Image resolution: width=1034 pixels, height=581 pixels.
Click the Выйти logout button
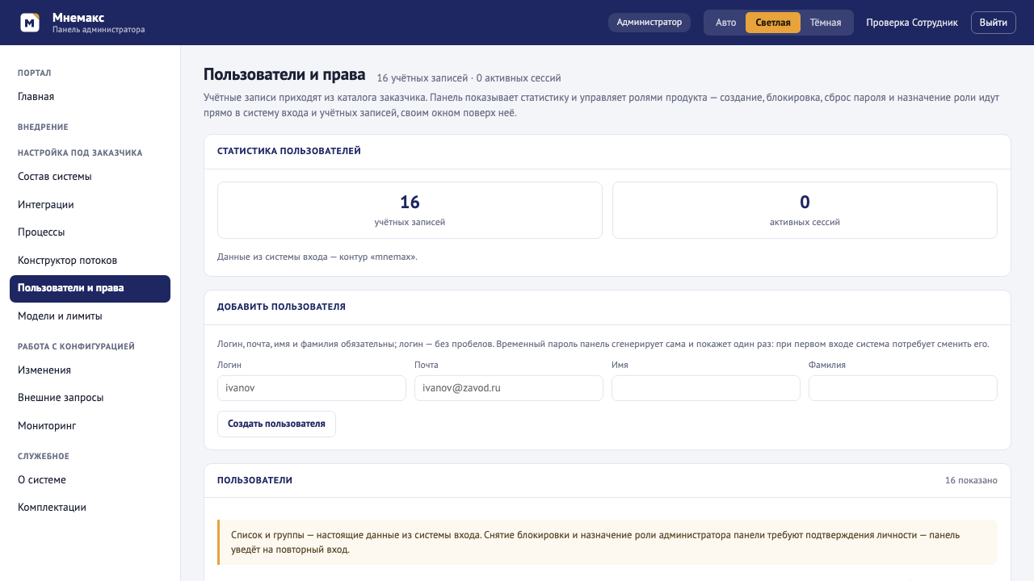click(x=994, y=23)
